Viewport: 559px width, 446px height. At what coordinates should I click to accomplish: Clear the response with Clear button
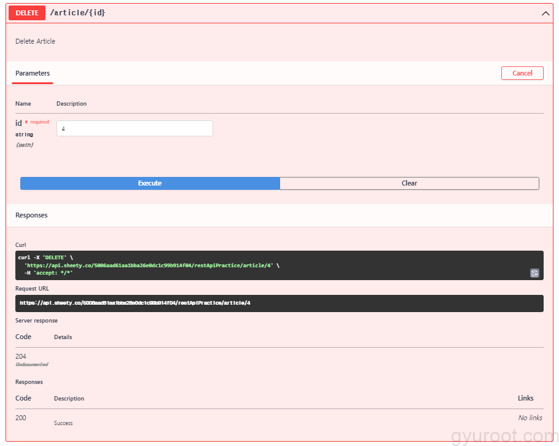pyautogui.click(x=409, y=183)
